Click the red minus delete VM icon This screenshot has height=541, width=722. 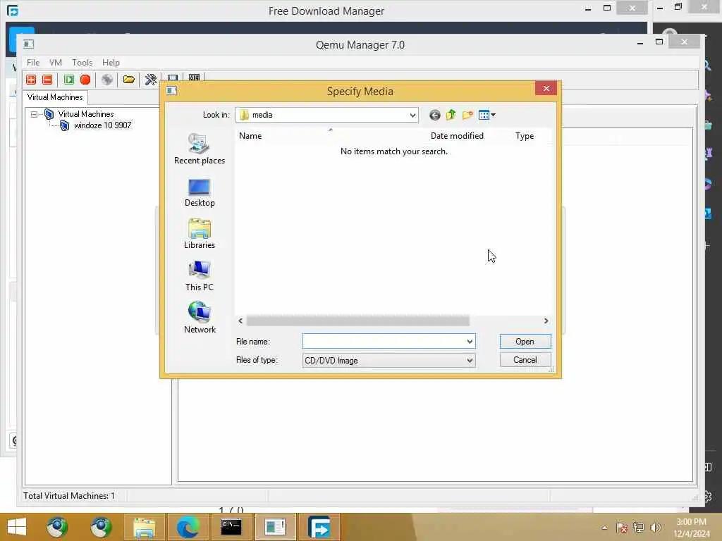47,80
